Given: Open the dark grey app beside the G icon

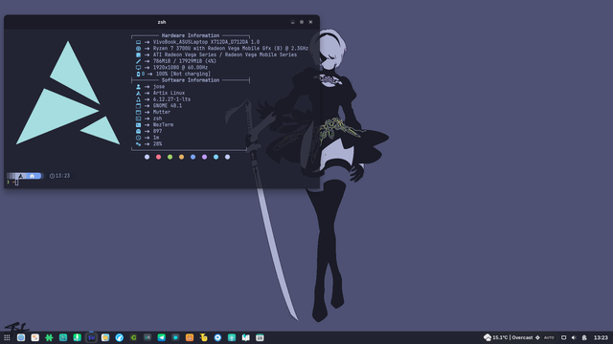Looking at the screenshot, I should coord(148,337).
